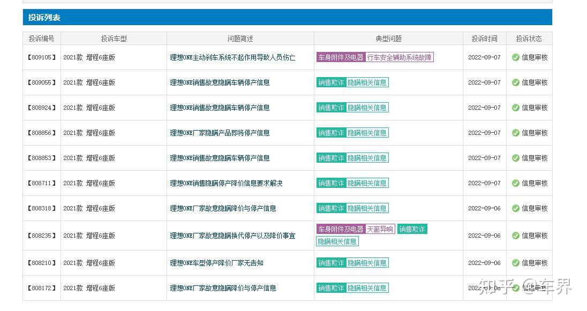Open 理想ONE销售故意隐瞒车辆停产信息 in row 808924

[x=220, y=108]
